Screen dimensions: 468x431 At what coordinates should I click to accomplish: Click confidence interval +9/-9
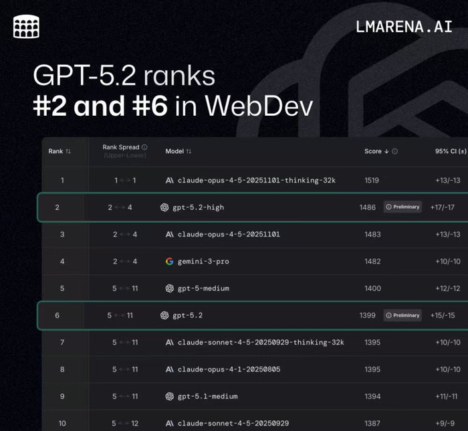tap(445, 423)
